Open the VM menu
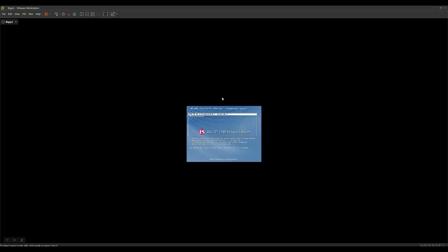Viewport: 448px width, 252px height. tap(24, 14)
